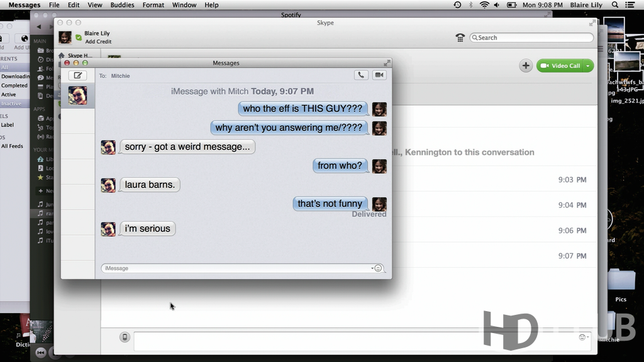Toggle fullscreen for the Skype window
This screenshot has width=644, height=362.
click(x=592, y=23)
